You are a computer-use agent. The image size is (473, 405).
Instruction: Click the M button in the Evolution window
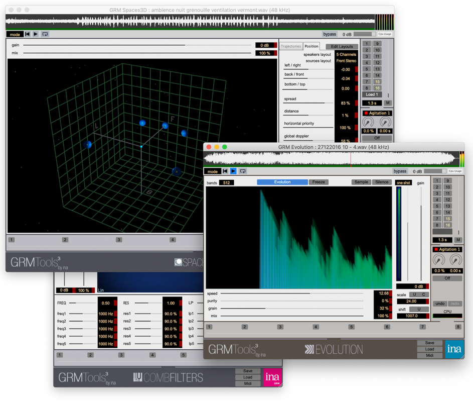[458, 240]
